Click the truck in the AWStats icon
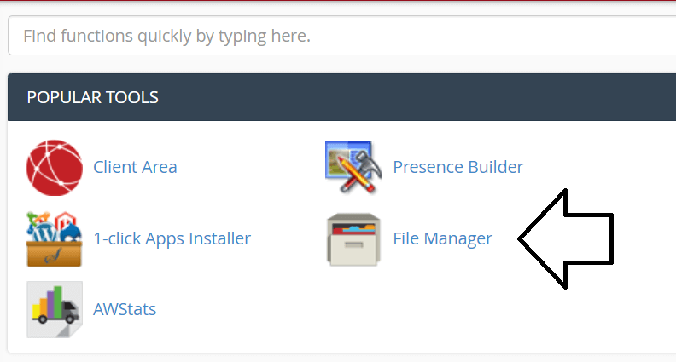This screenshot has height=362, width=676. pyautogui.click(x=69, y=315)
